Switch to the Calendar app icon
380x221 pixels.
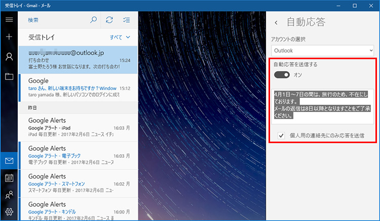click(x=9, y=178)
